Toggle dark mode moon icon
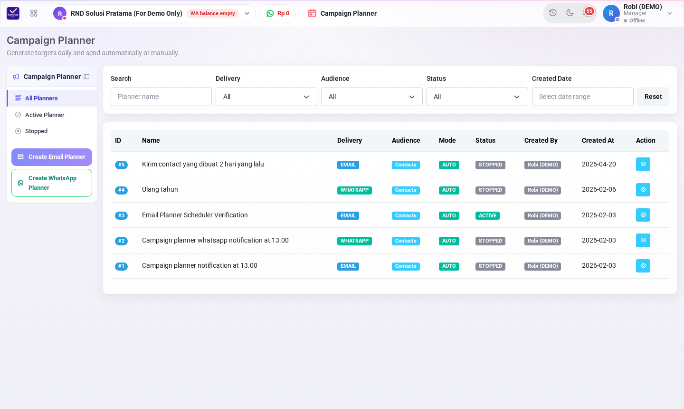 point(570,13)
